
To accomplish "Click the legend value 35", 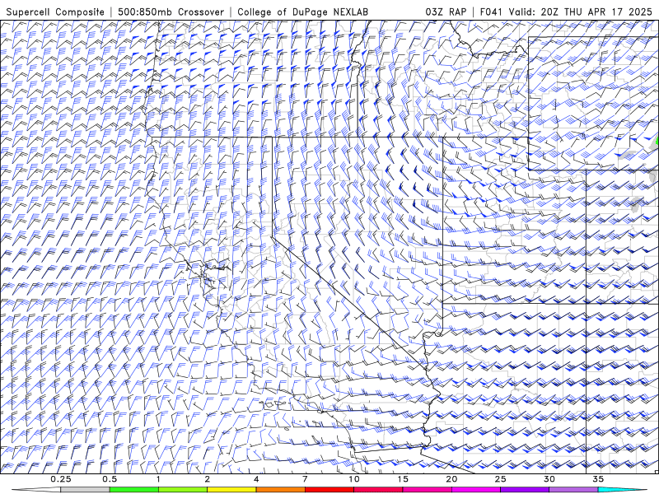I will pyautogui.click(x=598, y=479).
